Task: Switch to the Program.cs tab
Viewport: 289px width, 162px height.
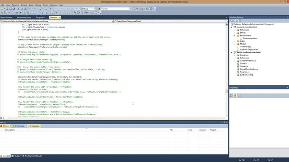Action: [x=40, y=18]
